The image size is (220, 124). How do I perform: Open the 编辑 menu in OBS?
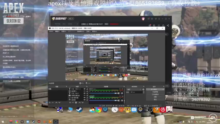pyautogui.click(x=57, y=31)
